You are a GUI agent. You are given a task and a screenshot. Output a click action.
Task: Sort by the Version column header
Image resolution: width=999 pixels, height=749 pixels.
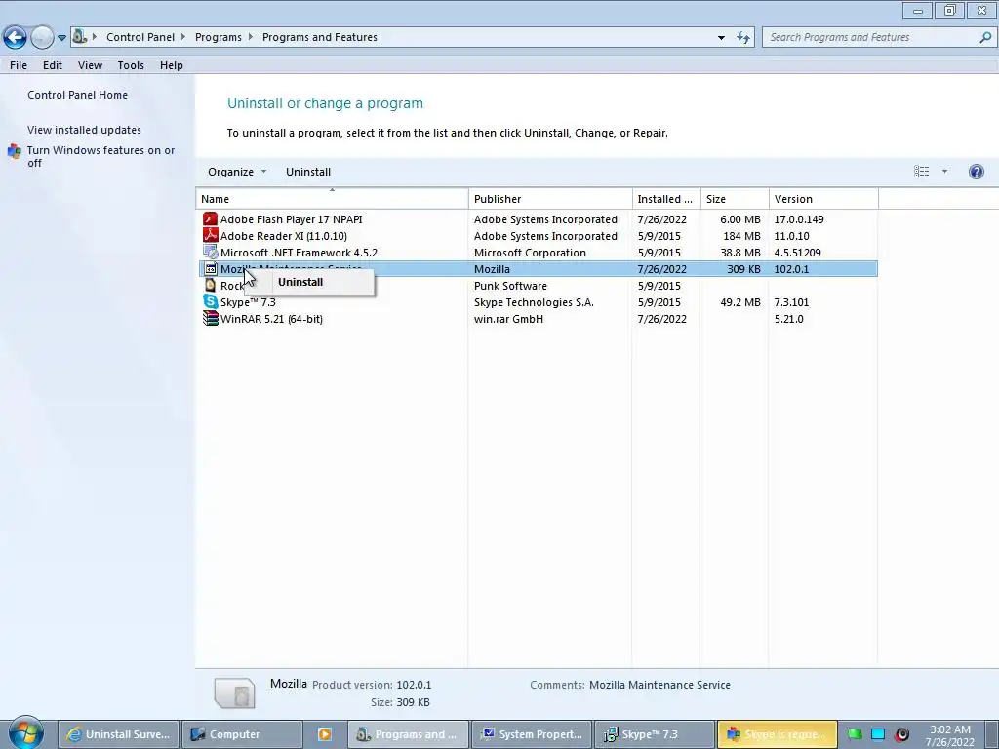pos(823,199)
